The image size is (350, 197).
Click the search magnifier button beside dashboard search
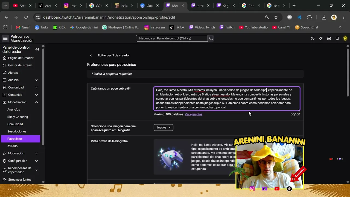[211, 38]
